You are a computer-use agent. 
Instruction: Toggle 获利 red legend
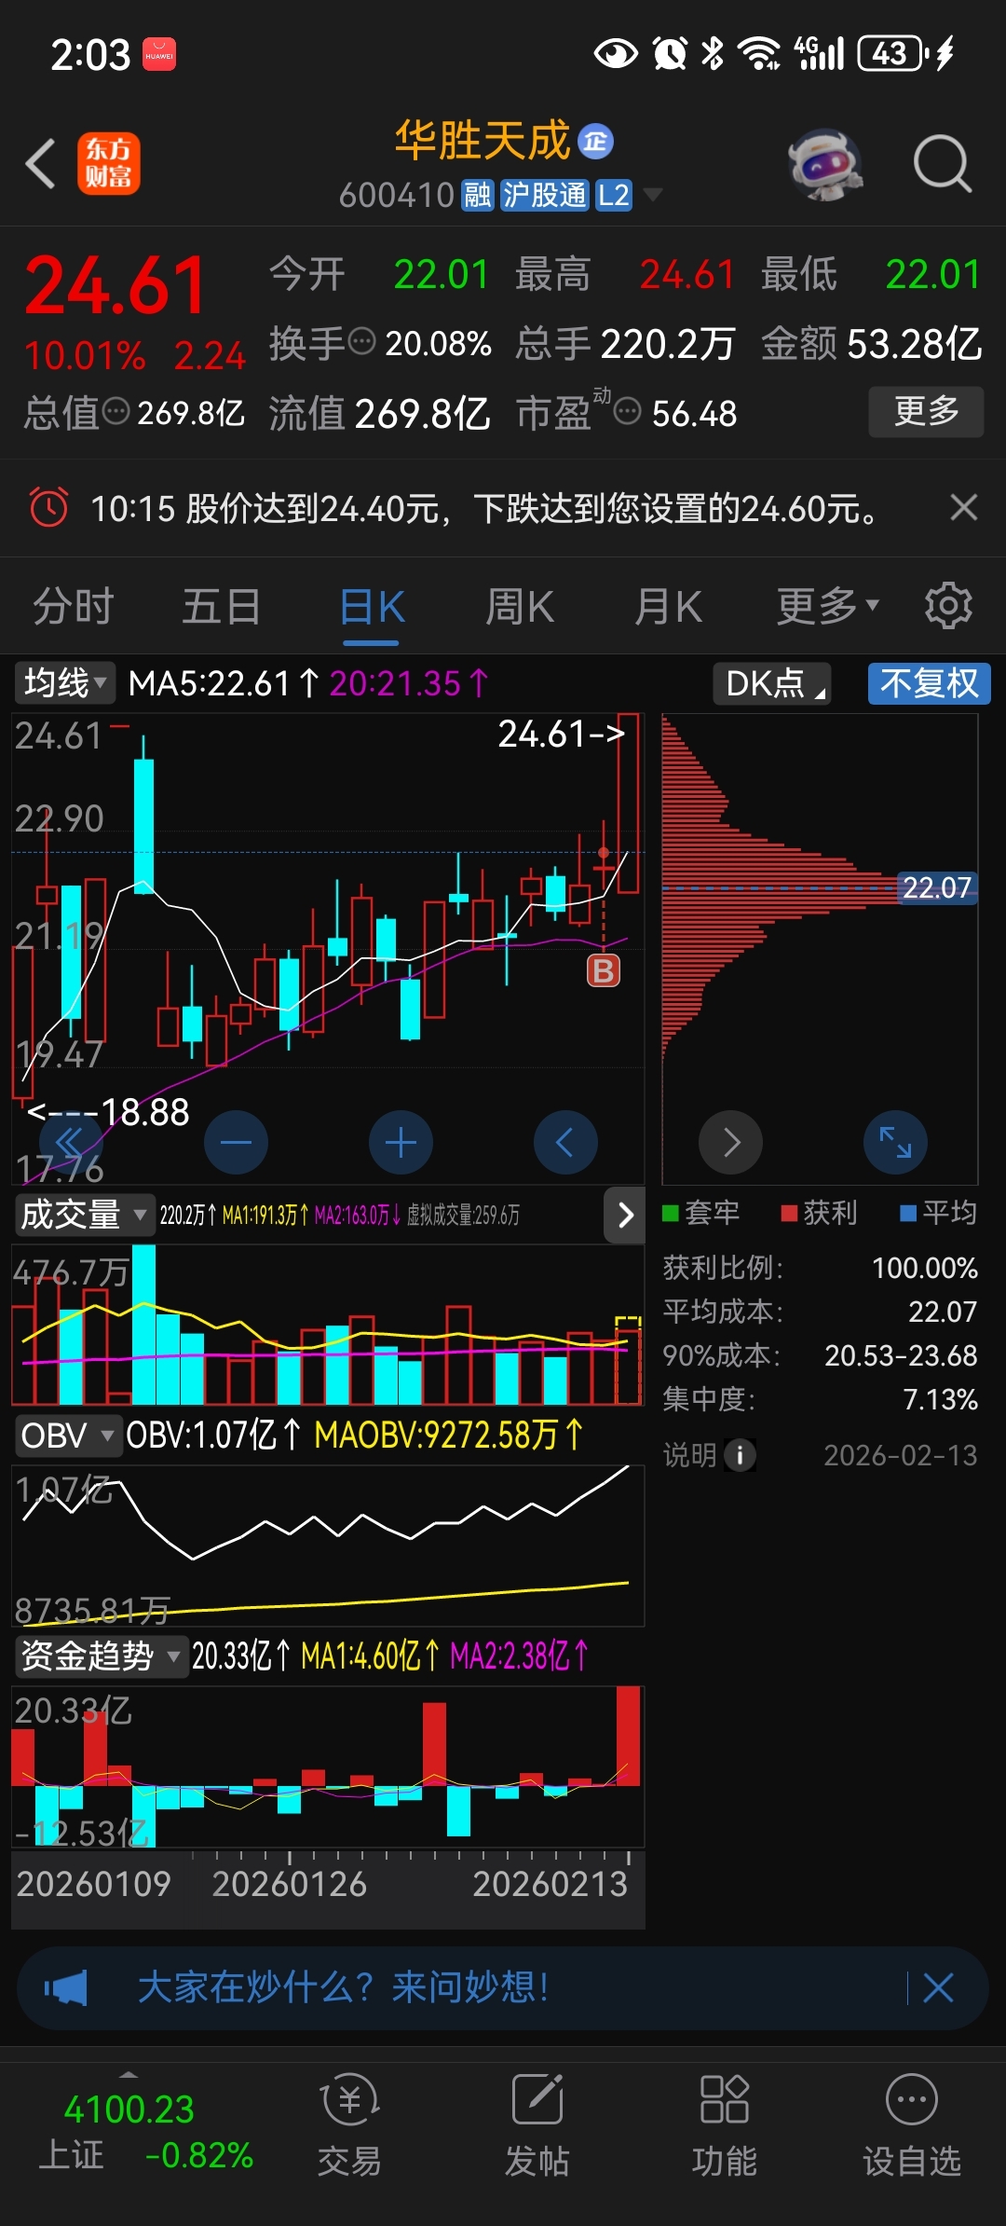tap(820, 1213)
